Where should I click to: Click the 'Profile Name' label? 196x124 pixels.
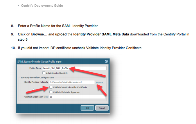tap(35, 68)
